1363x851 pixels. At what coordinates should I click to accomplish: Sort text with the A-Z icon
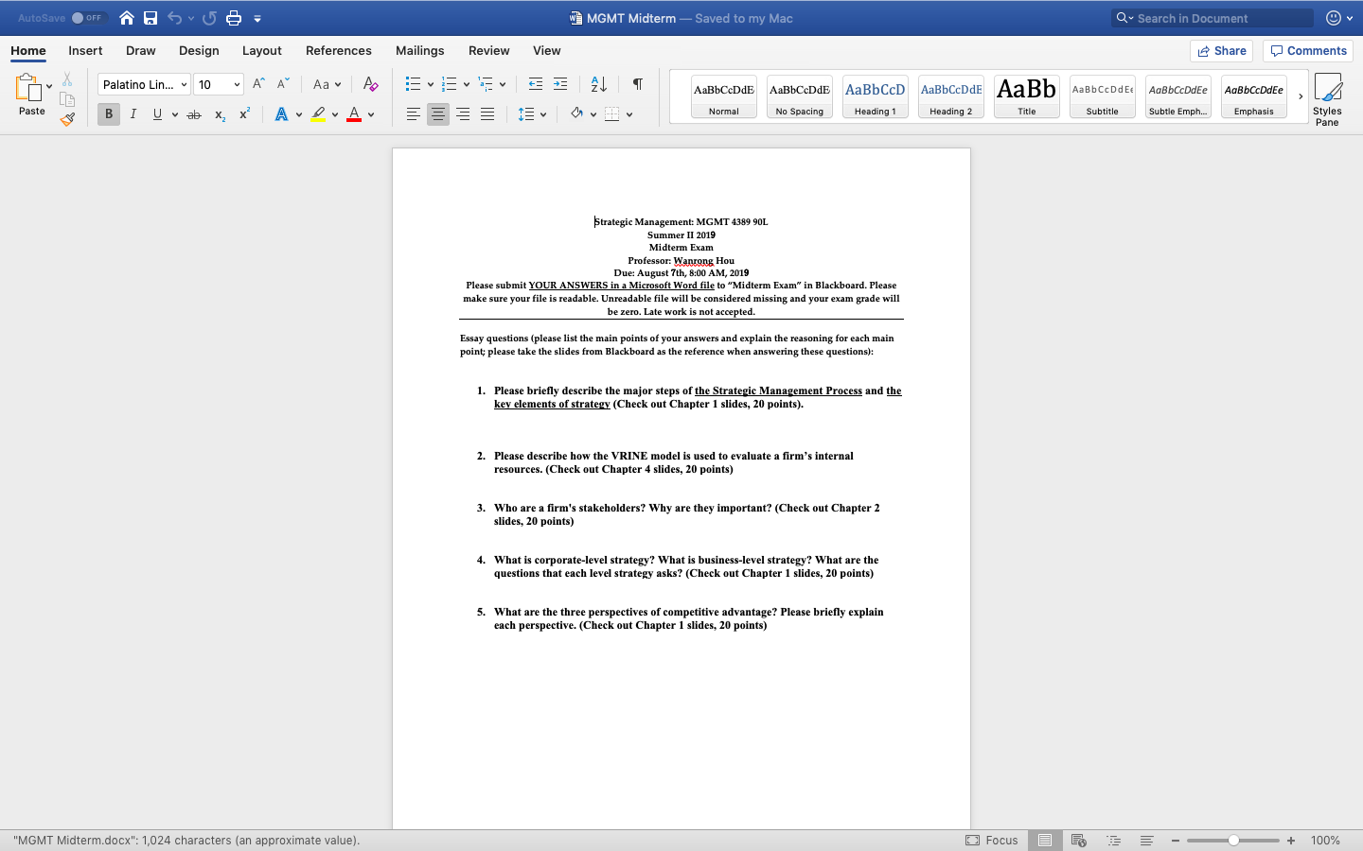pyautogui.click(x=598, y=84)
